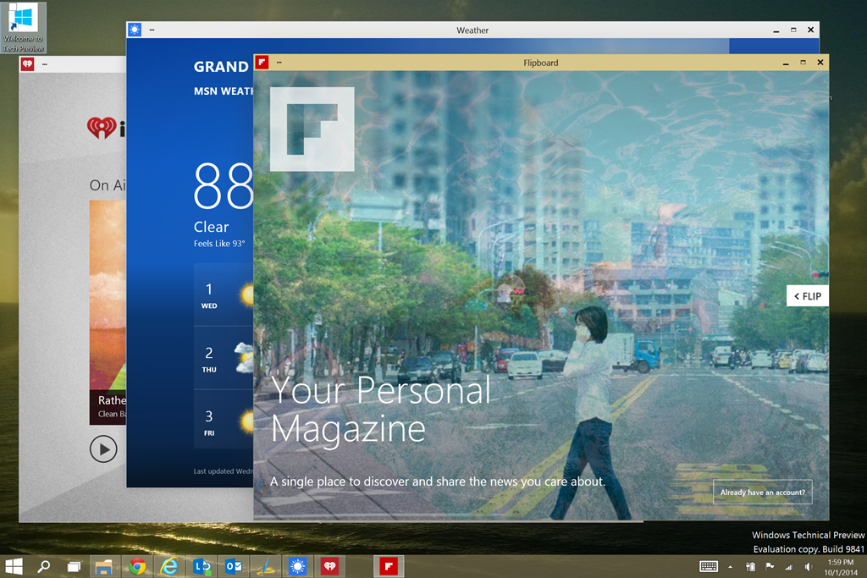This screenshot has height=578, width=867.
Task: Click 'Already have an account?' button
Action: 763,493
